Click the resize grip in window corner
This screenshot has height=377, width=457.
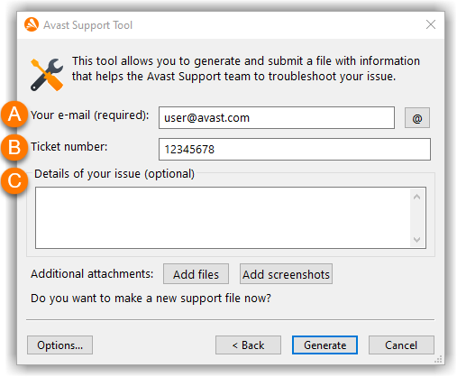(439, 359)
